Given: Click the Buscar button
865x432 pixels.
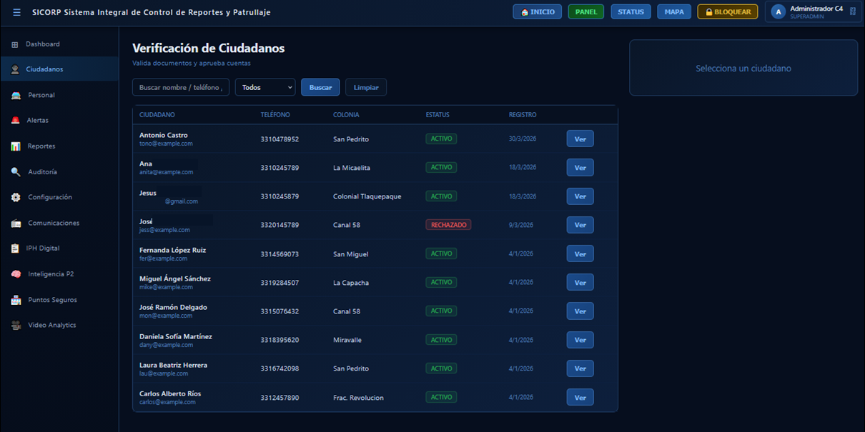Looking at the screenshot, I should coord(320,87).
